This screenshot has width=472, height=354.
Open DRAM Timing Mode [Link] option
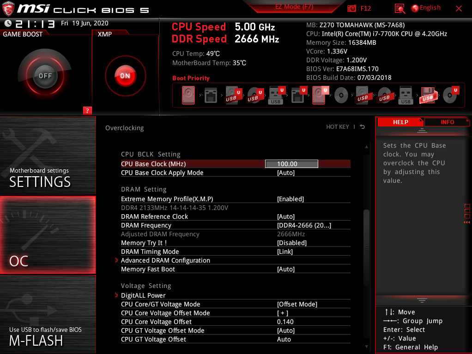coord(236,252)
